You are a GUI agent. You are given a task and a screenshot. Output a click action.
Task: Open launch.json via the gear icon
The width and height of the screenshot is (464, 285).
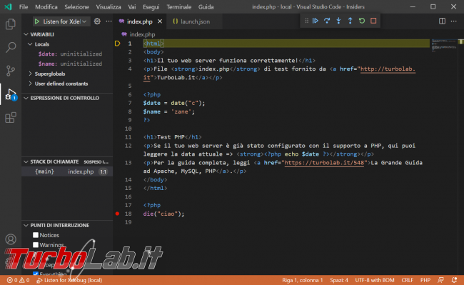coord(97,21)
